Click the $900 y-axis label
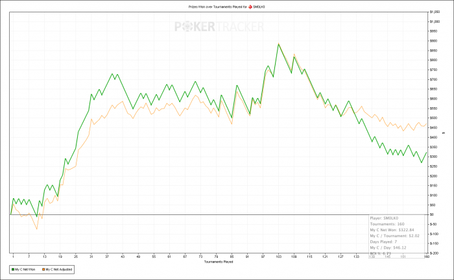454x280 pixels. 433,41
